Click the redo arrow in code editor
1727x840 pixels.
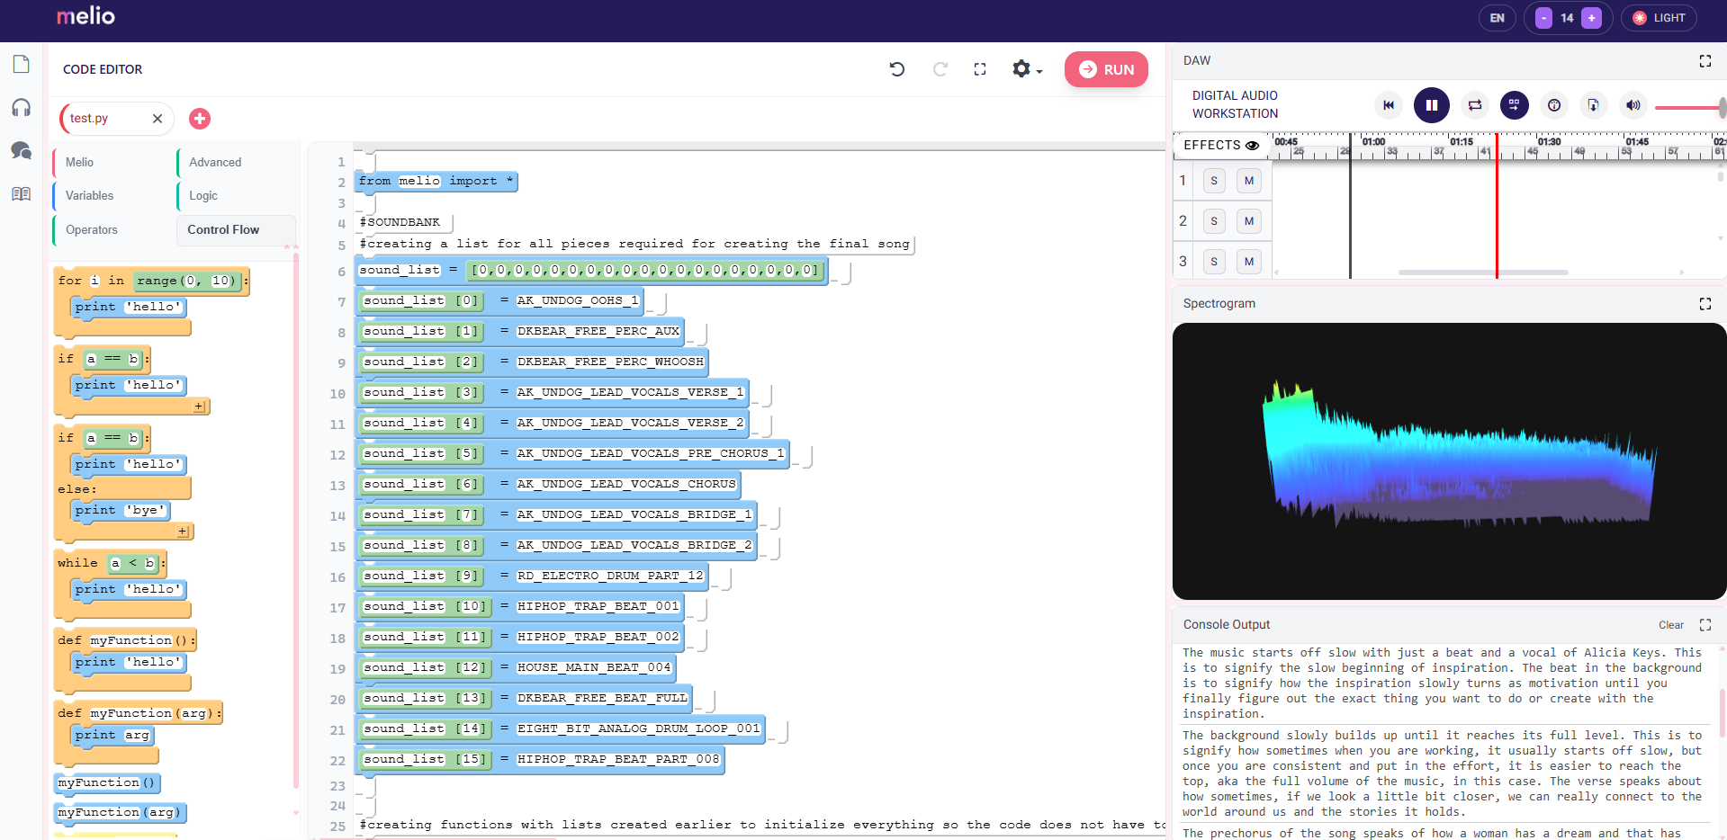tap(940, 69)
